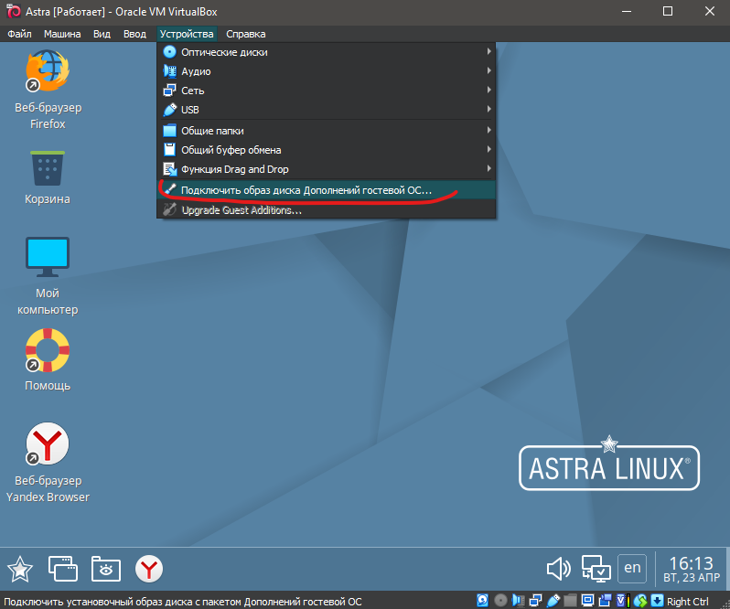The height and width of the screenshot is (609, 730).
Task: Click the hard disk activity status icon
Action: click(x=482, y=601)
